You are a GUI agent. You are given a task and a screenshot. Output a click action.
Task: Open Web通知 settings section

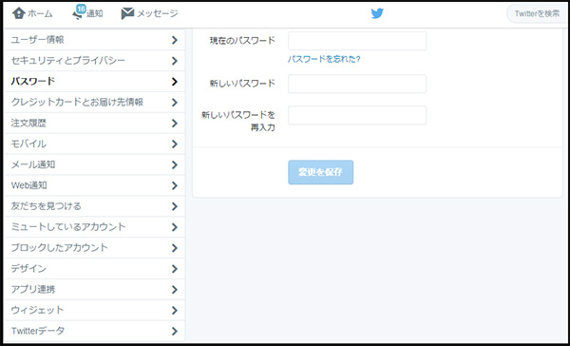pyautogui.click(x=94, y=185)
